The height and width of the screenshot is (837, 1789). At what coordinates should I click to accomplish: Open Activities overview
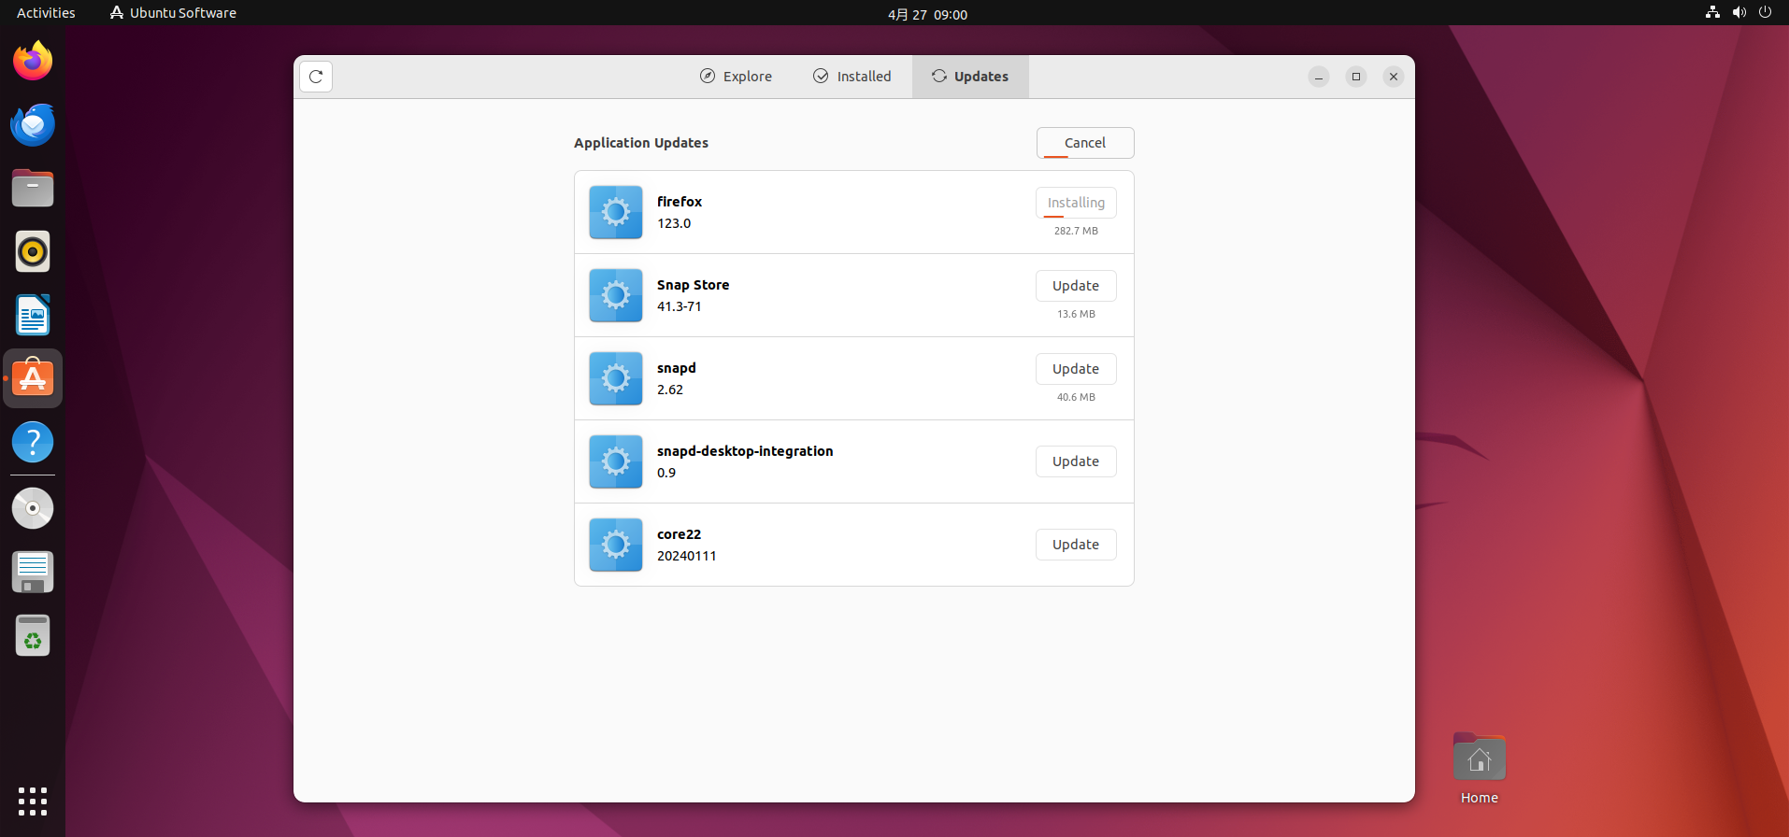pyautogui.click(x=46, y=12)
